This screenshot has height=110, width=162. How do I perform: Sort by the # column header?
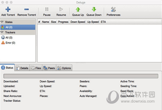pos(39,22)
